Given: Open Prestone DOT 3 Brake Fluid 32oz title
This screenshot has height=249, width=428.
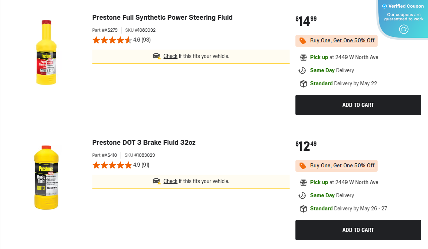Looking at the screenshot, I should 144,143.
